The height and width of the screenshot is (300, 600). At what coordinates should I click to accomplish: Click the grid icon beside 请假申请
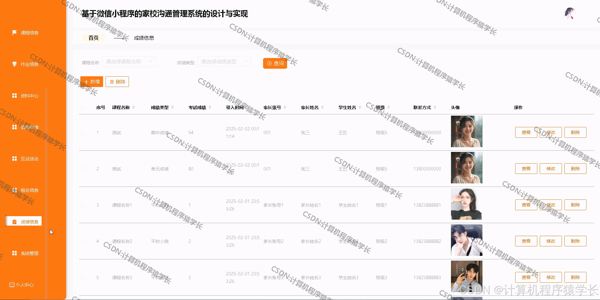[x=14, y=127]
